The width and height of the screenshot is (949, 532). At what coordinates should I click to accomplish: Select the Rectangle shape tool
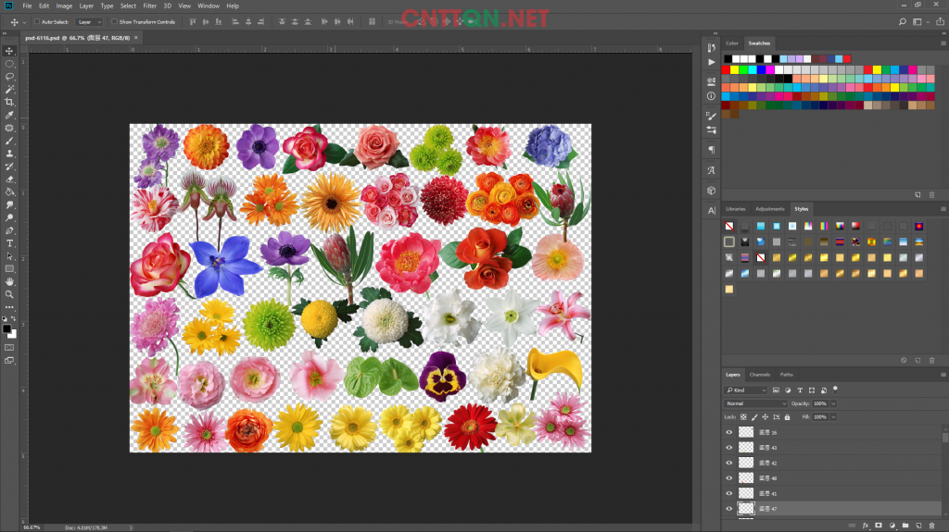[9, 269]
